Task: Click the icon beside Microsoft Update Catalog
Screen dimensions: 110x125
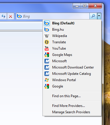Action: (47, 74)
